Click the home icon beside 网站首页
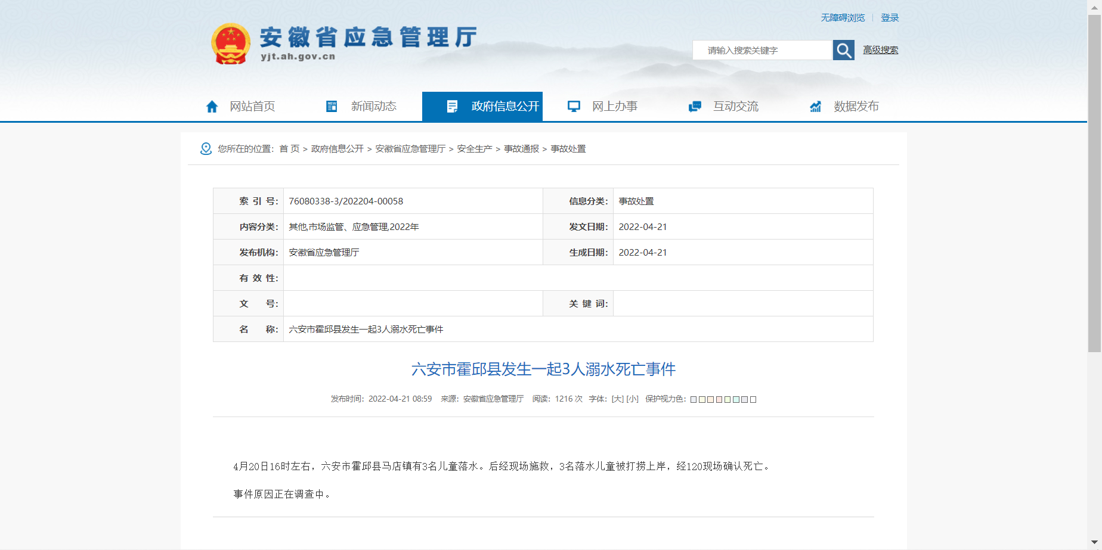This screenshot has width=1102, height=550. tap(212, 107)
